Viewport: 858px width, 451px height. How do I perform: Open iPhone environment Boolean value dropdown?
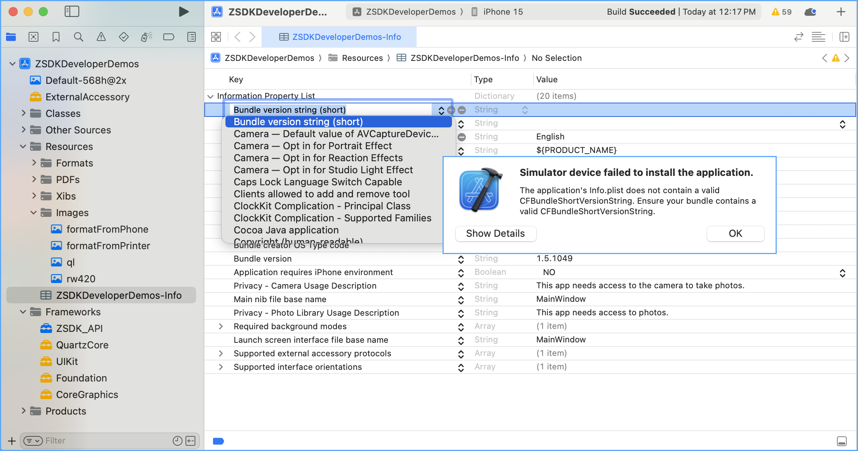point(842,272)
